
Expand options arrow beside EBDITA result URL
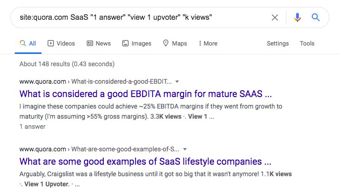pos(178,81)
